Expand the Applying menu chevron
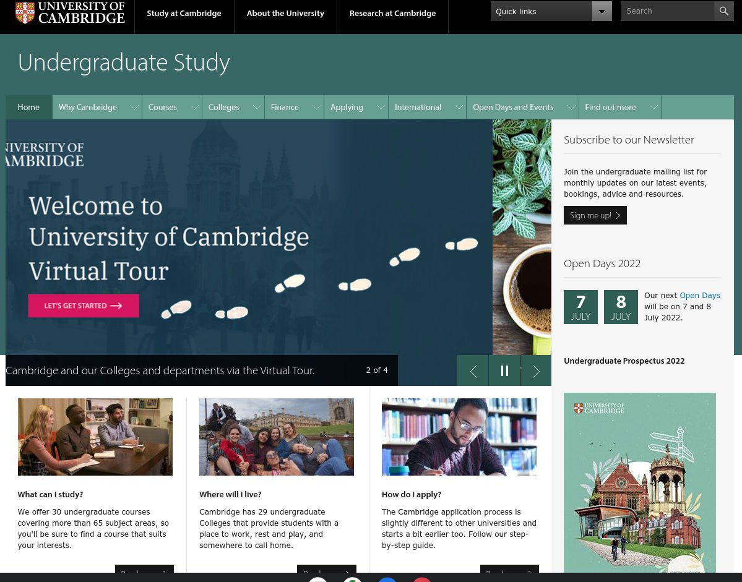 point(381,108)
